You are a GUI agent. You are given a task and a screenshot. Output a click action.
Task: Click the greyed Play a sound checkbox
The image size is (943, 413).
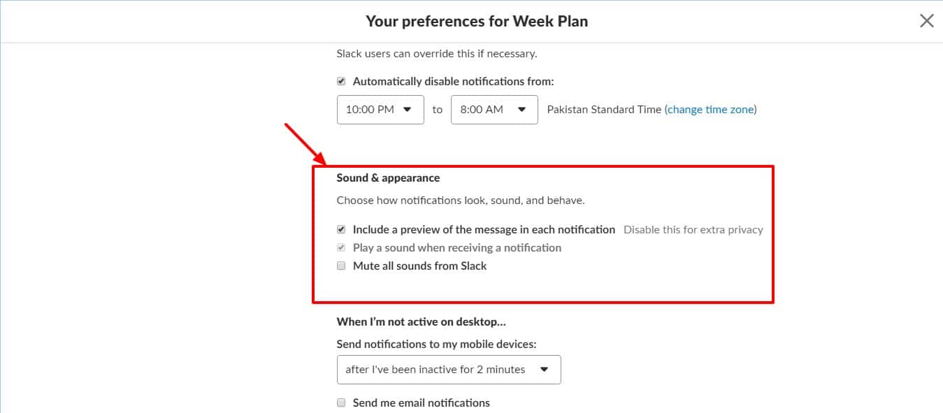pyautogui.click(x=341, y=247)
